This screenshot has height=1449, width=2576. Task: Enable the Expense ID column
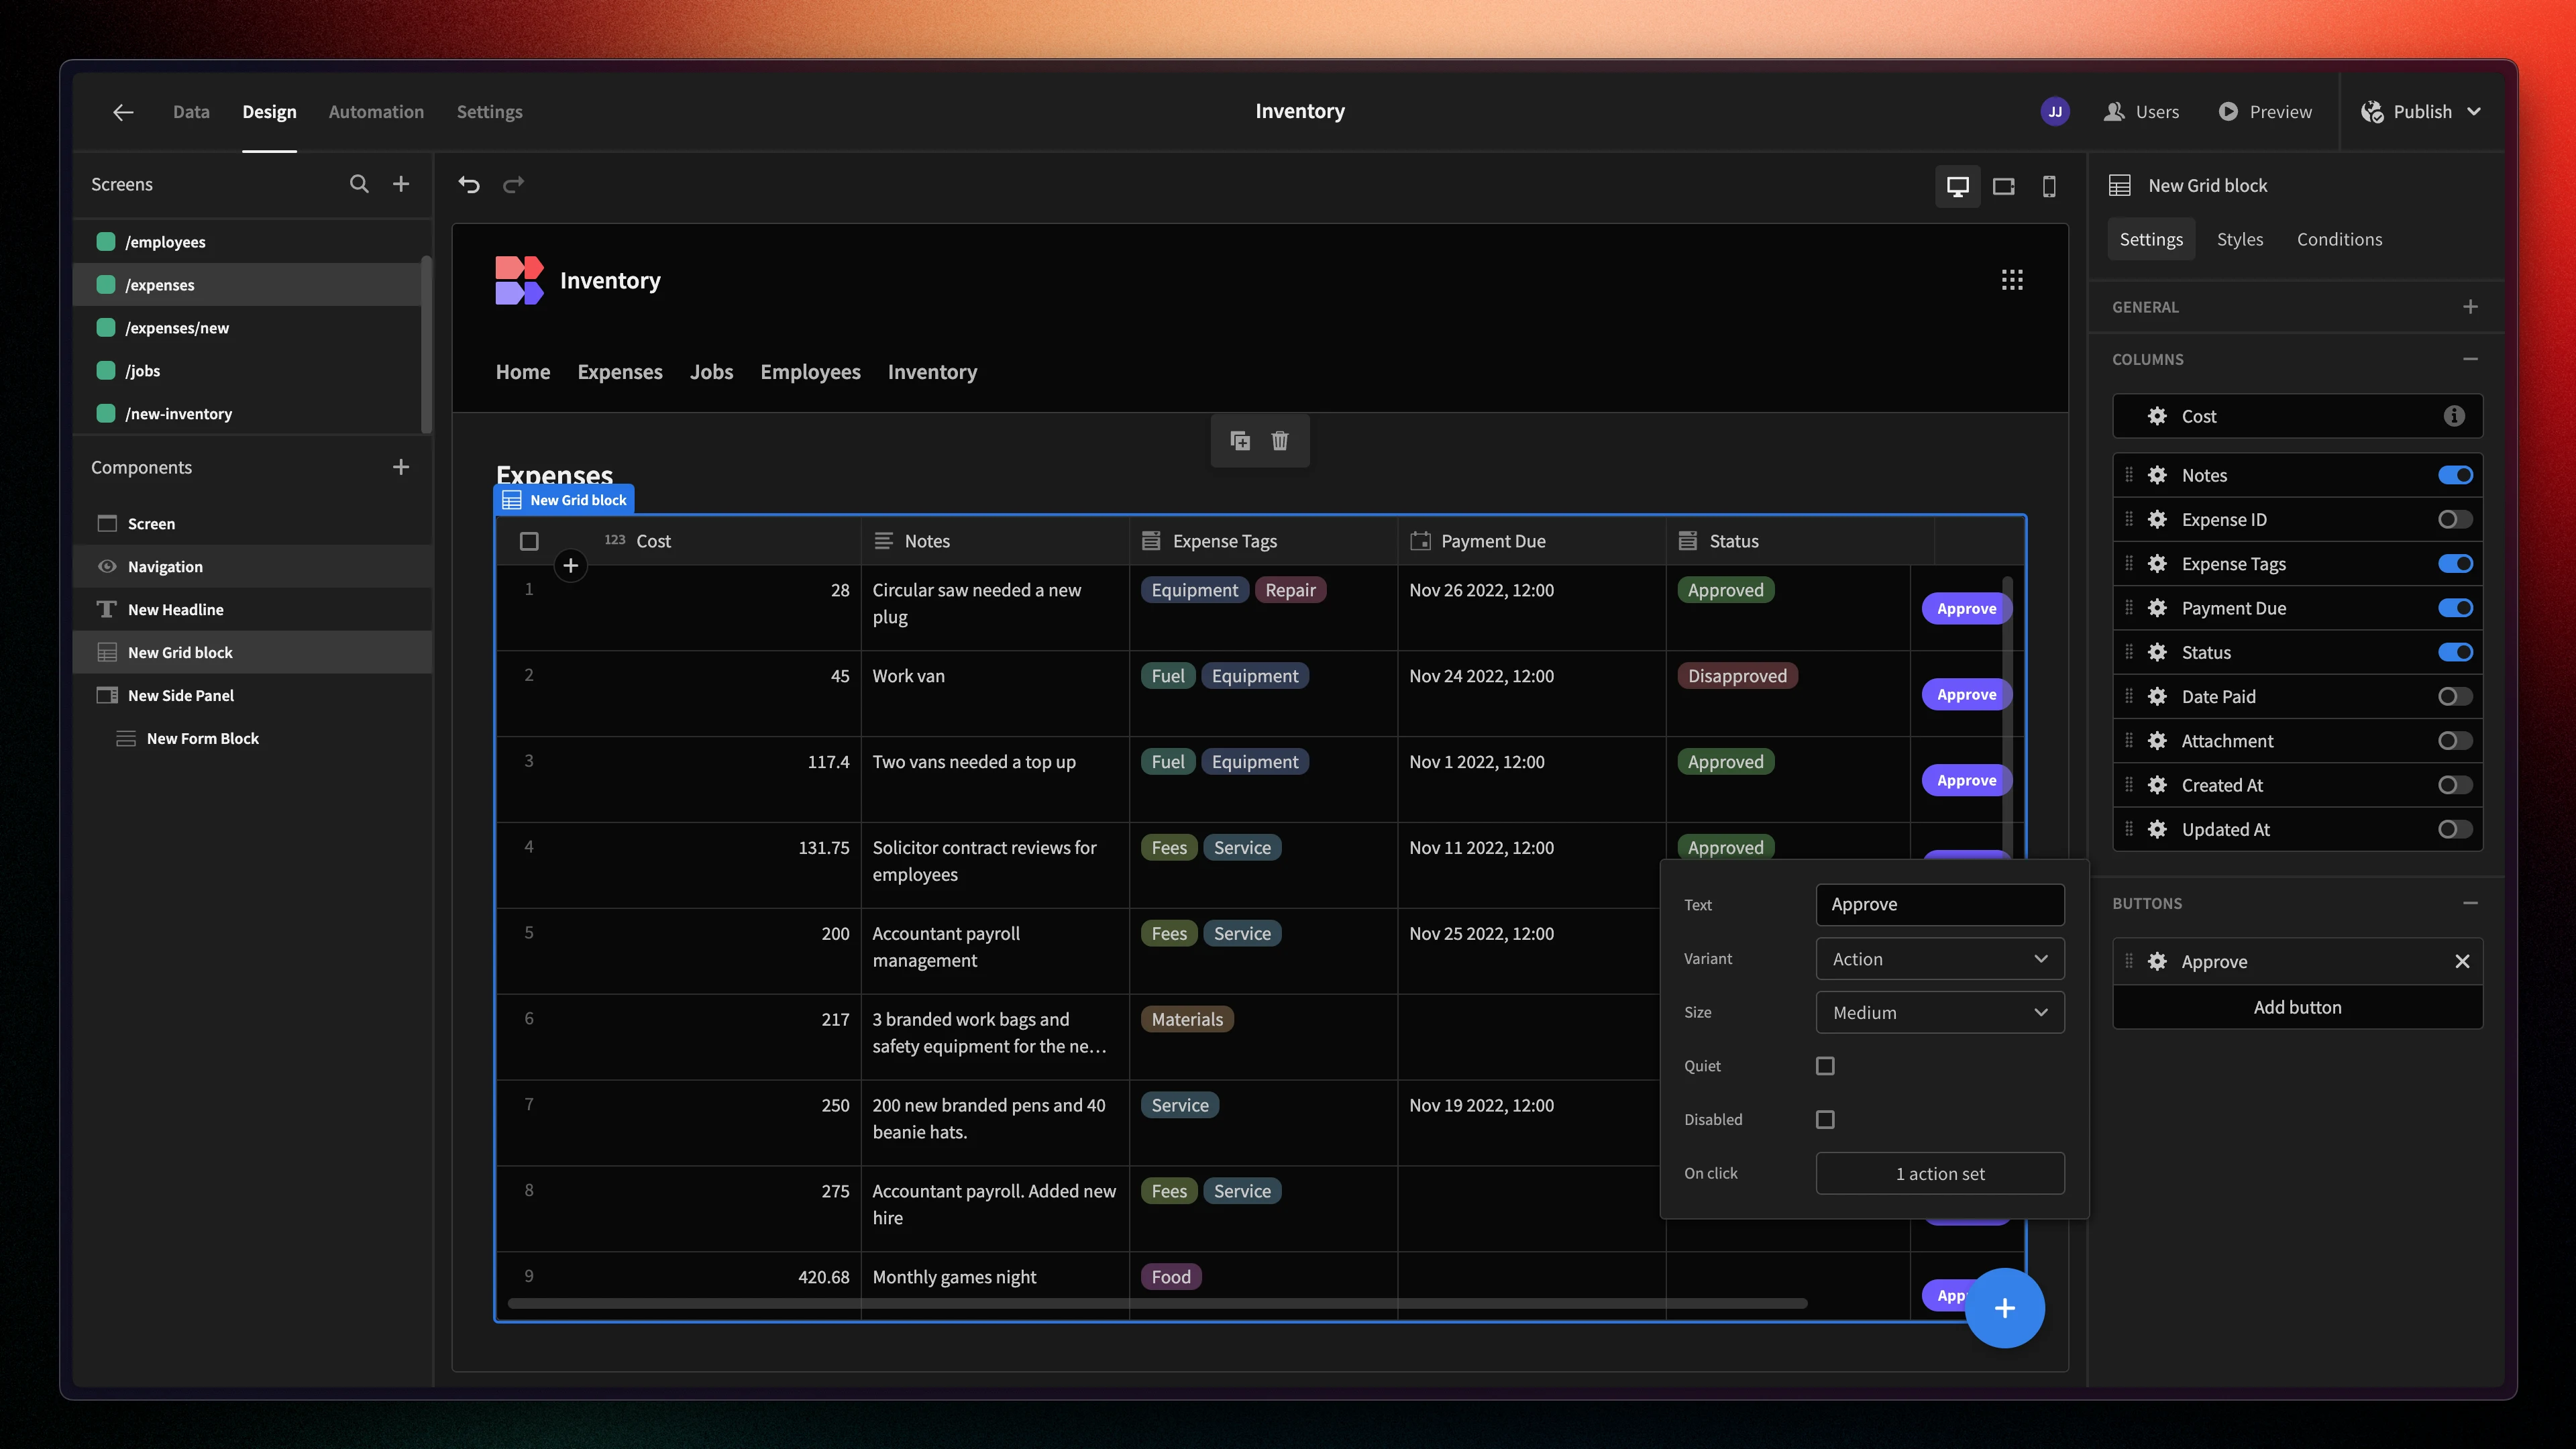pos(2455,520)
